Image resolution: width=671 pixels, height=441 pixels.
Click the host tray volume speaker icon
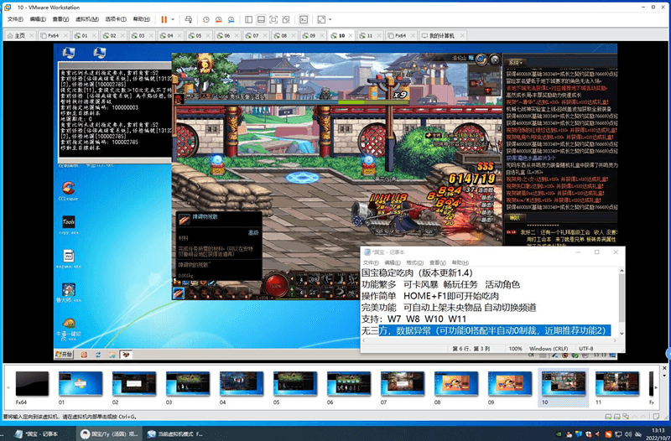[x=627, y=433]
